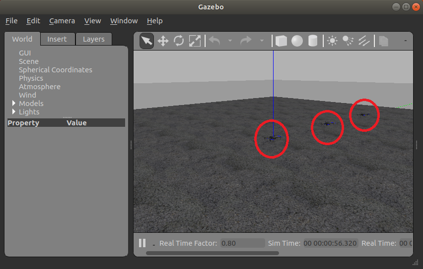
Task: Click the right edge splitter handle
Action: [417, 145]
